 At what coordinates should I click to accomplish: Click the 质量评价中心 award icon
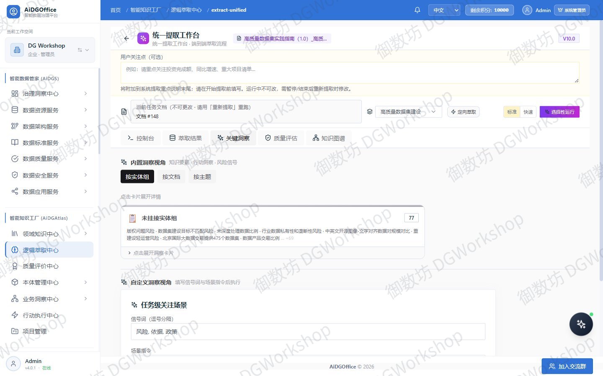[15, 266]
